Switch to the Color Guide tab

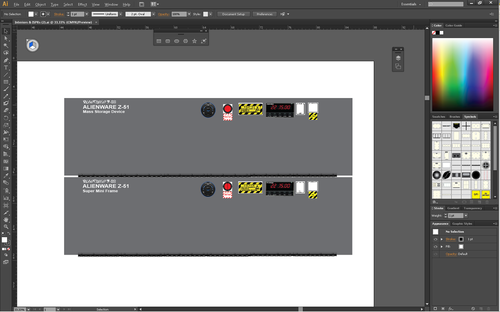[x=454, y=25]
